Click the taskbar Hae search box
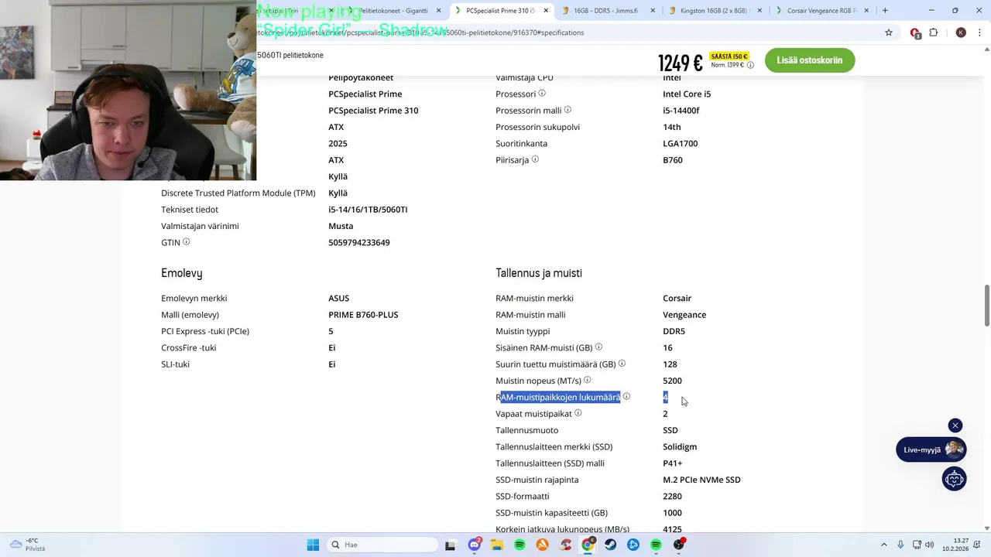This screenshot has height=557, width=991. click(x=382, y=545)
